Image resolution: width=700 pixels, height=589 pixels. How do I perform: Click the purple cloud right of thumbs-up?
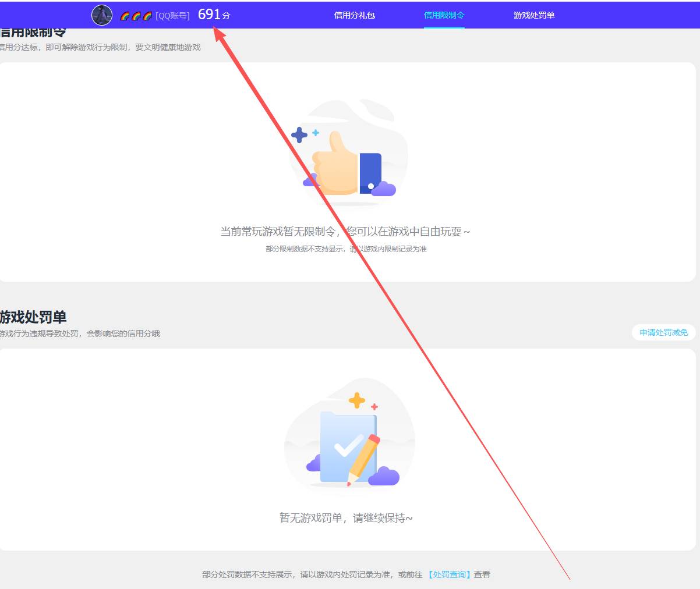tap(383, 189)
